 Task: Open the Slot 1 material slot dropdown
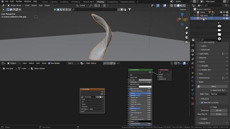click(73, 63)
